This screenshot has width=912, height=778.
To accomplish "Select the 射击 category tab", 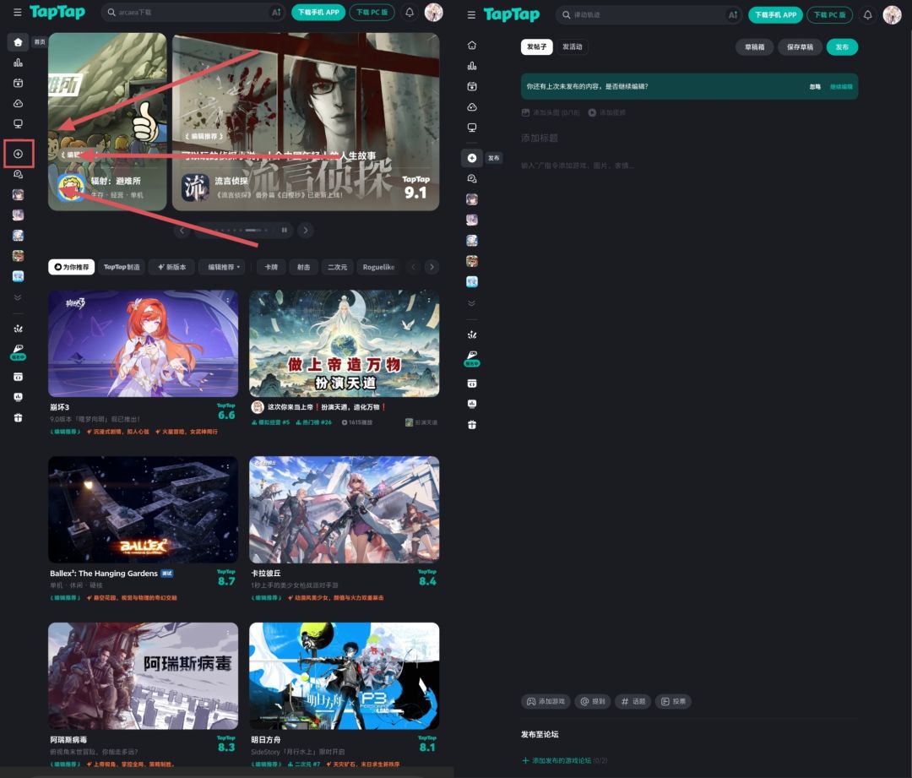I will click(x=304, y=267).
